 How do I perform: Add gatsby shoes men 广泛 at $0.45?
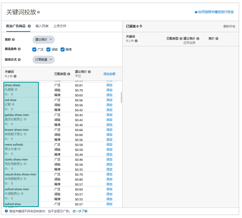point(109,115)
